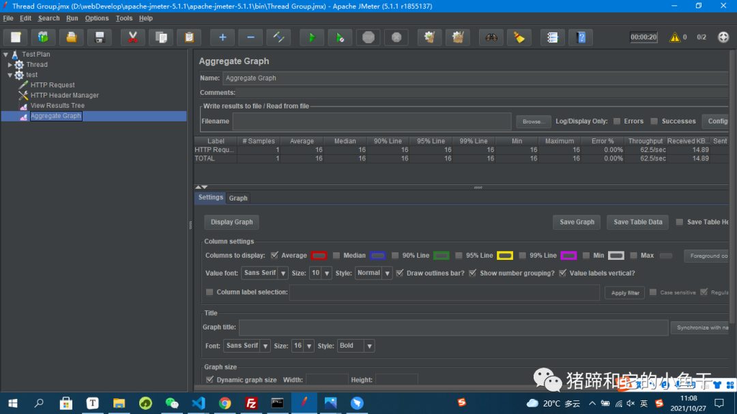The image size is (737, 414).
Task: Stop the running test
Action: (x=369, y=37)
